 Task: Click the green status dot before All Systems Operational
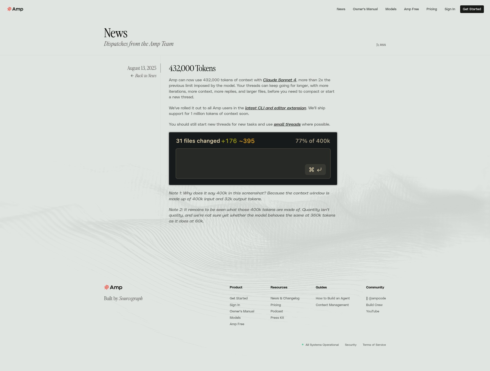point(303,344)
